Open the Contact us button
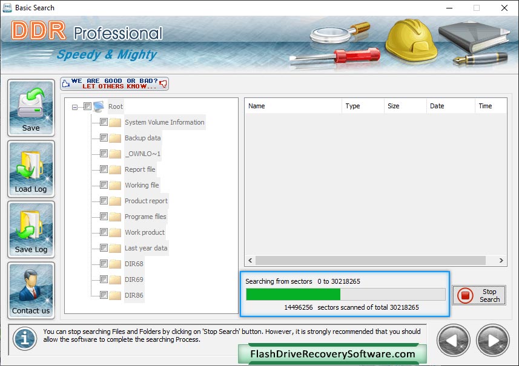Image resolution: width=519 pixels, height=366 pixels. click(31, 290)
